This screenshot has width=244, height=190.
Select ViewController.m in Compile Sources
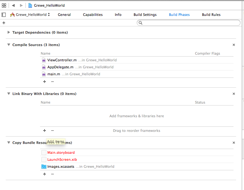tap(62, 60)
